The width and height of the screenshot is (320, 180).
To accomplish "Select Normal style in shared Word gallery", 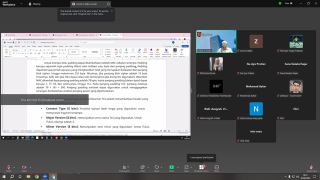I will [73, 52].
